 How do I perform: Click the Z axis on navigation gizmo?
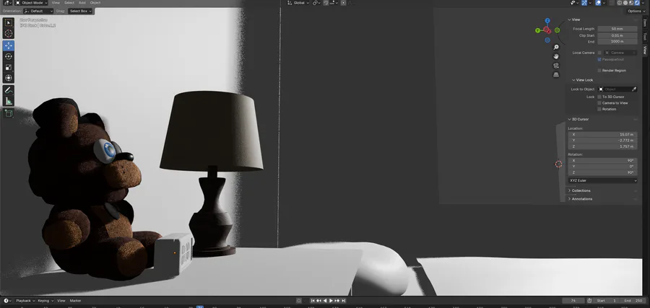[x=547, y=20]
